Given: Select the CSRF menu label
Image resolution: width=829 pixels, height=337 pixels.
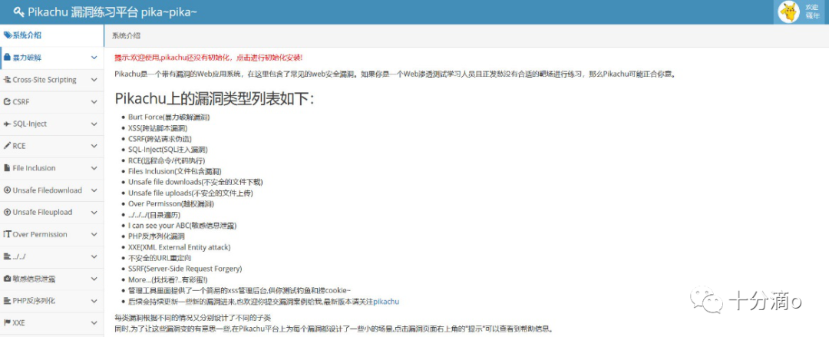Looking at the screenshot, I should (21, 101).
